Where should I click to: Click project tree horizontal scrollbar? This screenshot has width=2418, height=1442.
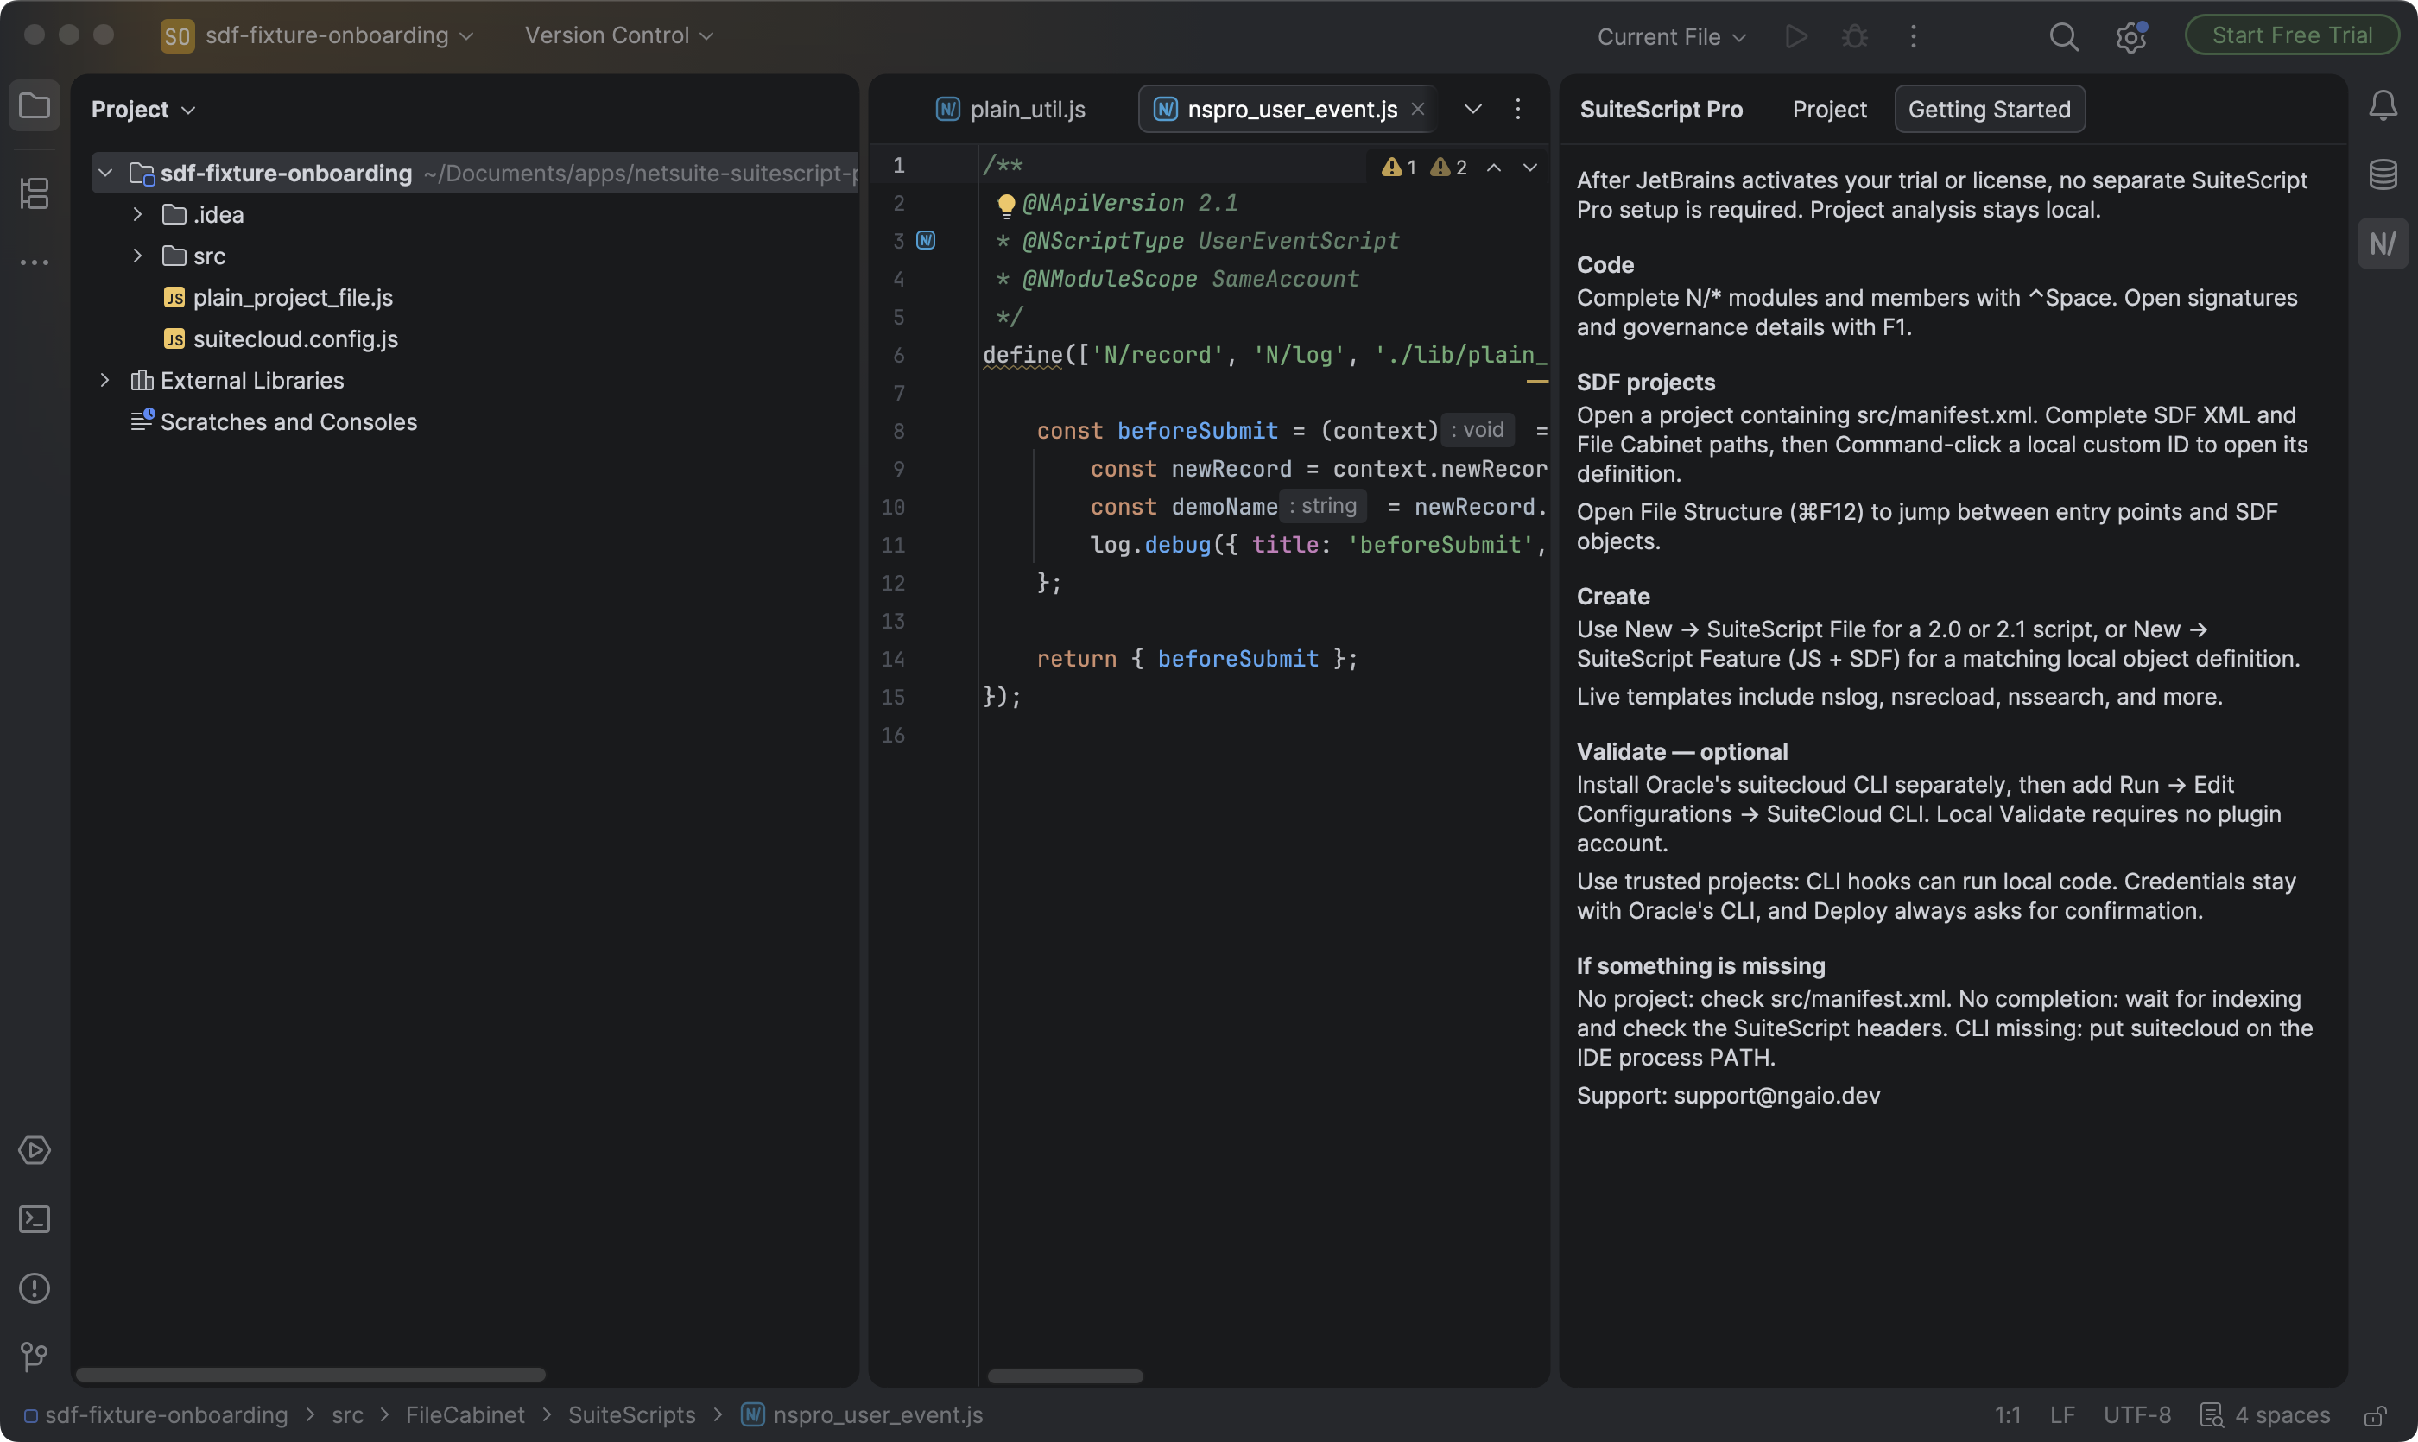coord(311,1375)
